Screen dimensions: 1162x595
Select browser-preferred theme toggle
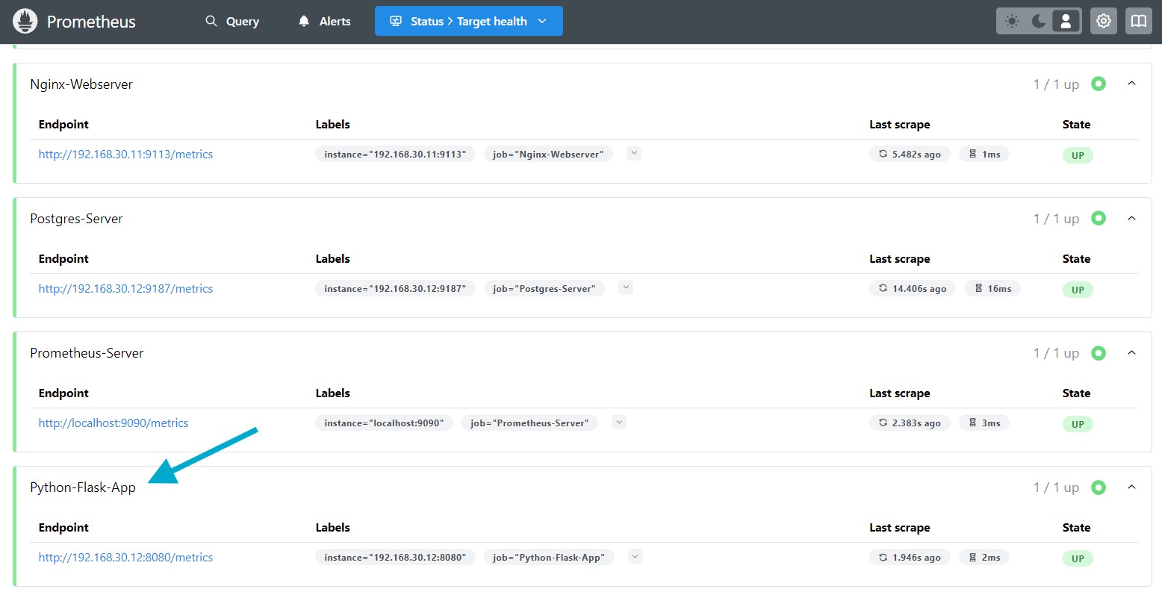coord(1066,21)
